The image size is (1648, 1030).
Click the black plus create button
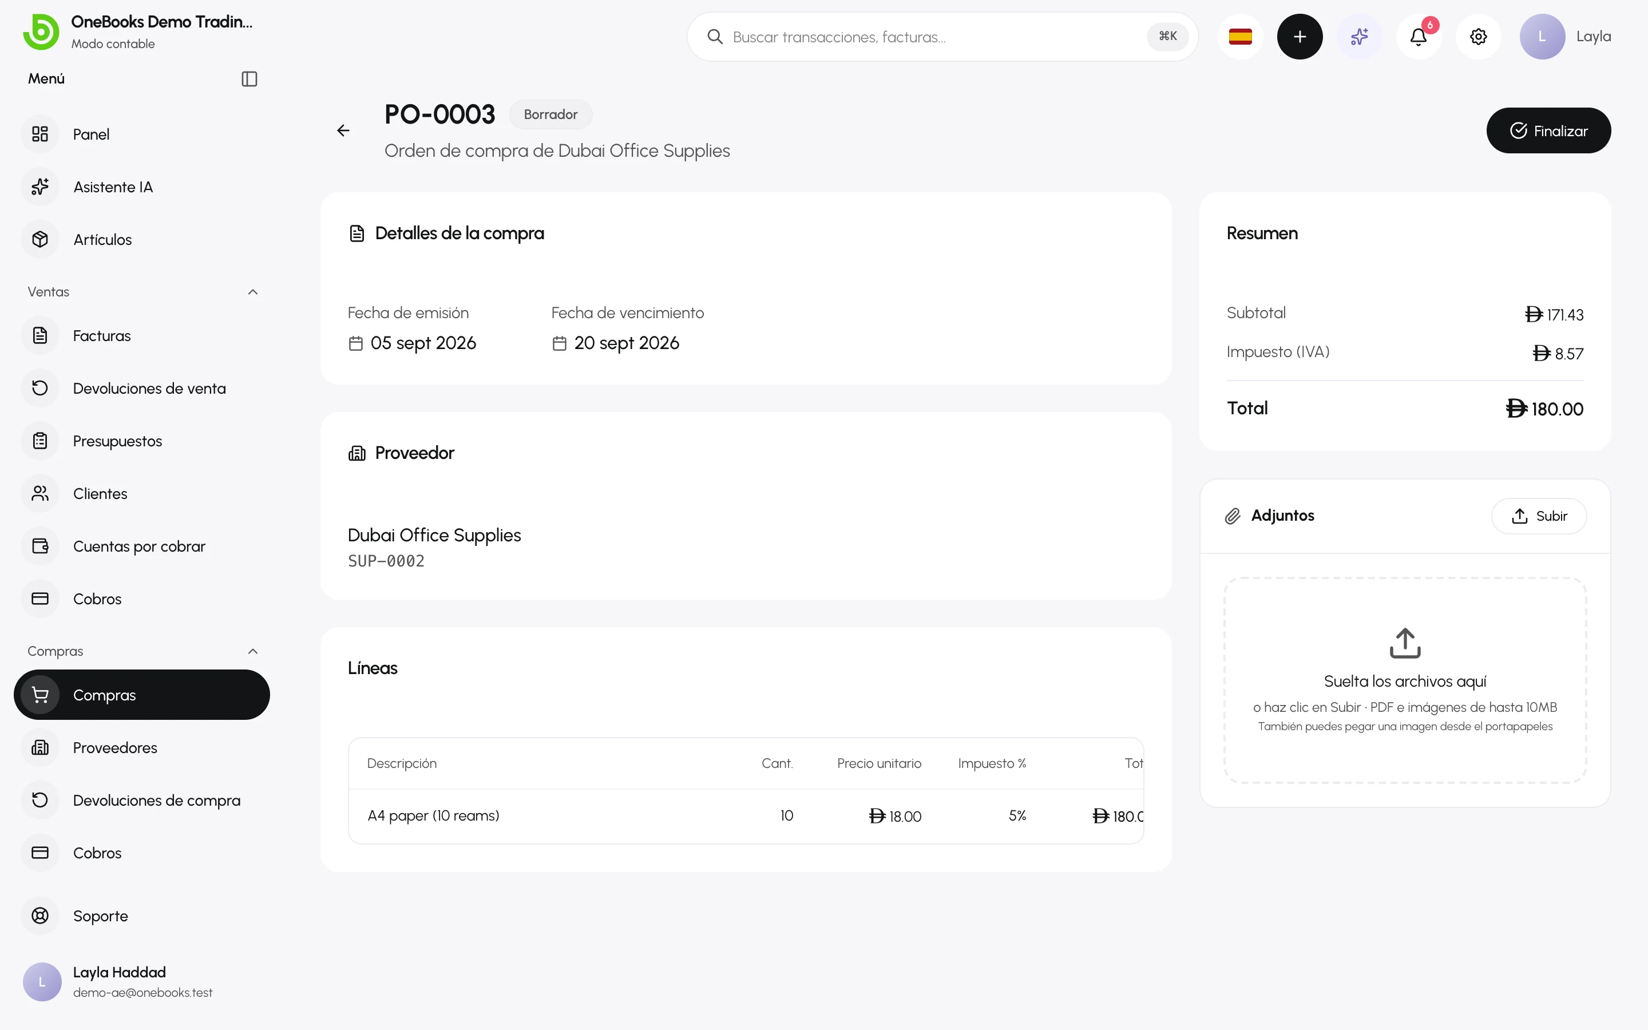click(1300, 36)
